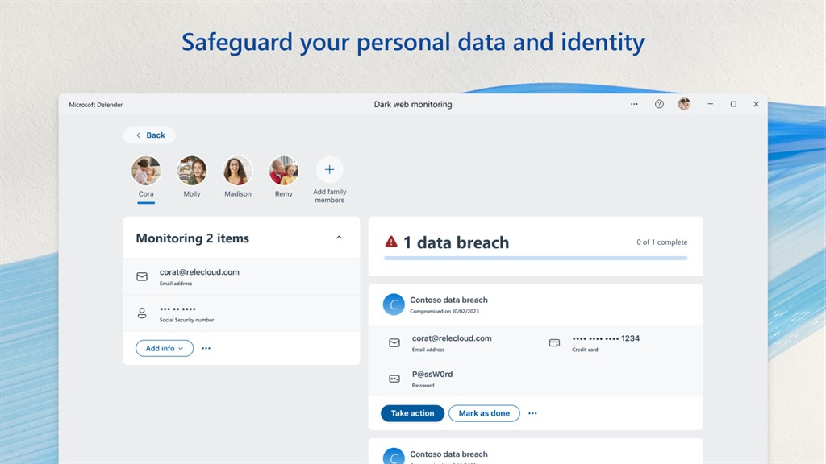Image resolution: width=826 pixels, height=464 pixels.
Task: Minimize the Microsoft Defender window
Action: (x=710, y=104)
